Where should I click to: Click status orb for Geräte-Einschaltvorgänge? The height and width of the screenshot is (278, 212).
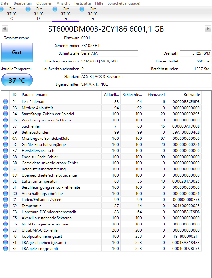click(5, 144)
